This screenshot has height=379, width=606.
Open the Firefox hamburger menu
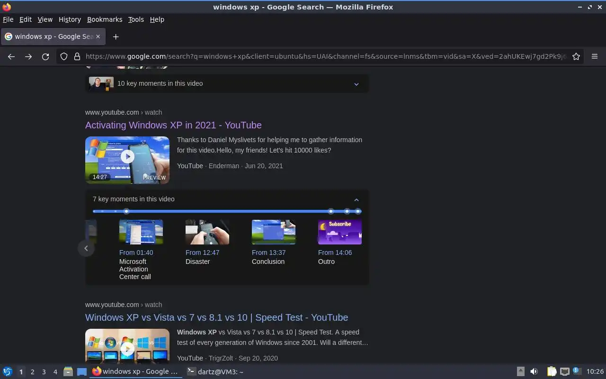point(595,56)
